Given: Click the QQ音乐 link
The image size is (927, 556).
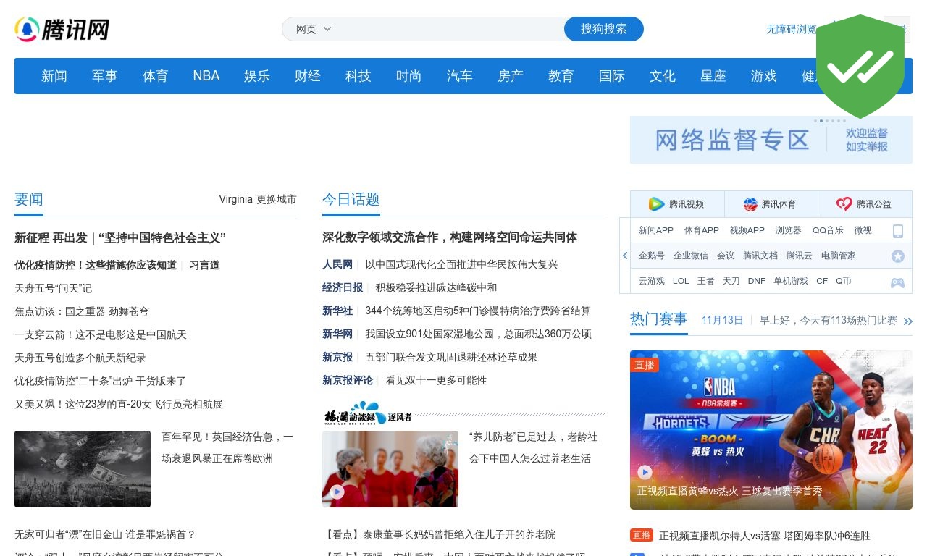Looking at the screenshot, I should click(x=828, y=230).
